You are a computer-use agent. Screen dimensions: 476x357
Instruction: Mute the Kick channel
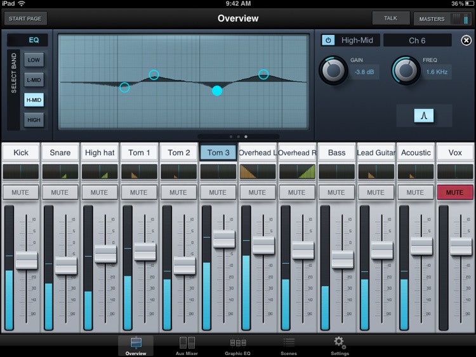click(20, 192)
